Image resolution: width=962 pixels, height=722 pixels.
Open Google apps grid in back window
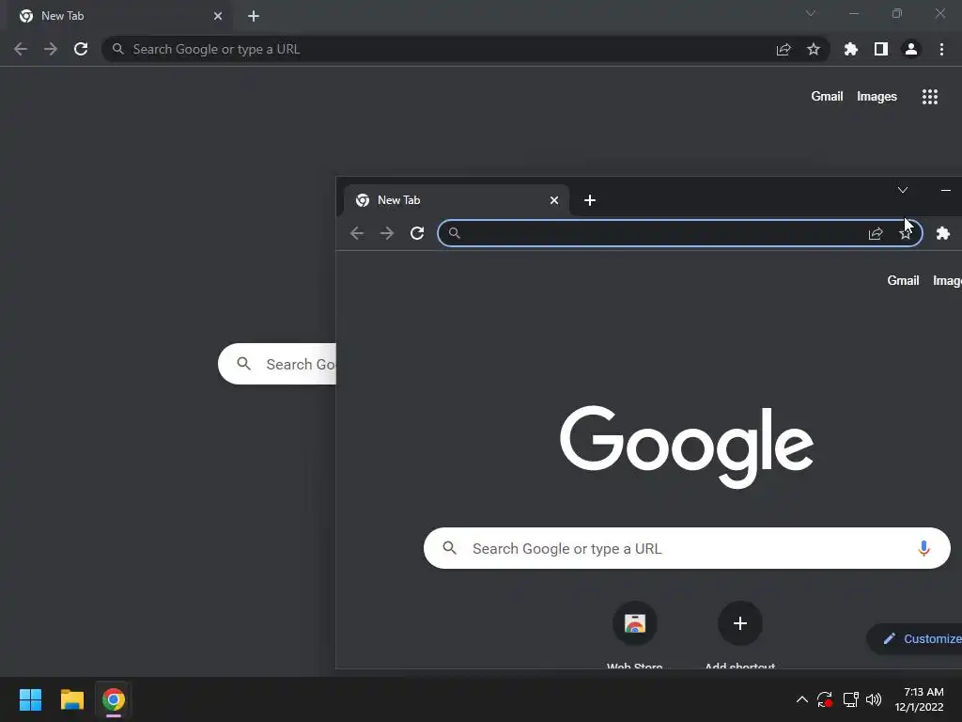[930, 97]
